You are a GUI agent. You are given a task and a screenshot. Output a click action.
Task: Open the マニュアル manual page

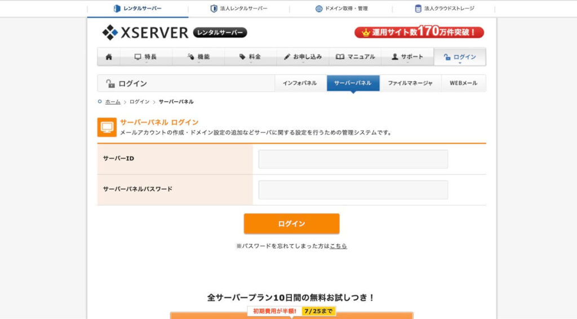tap(355, 57)
